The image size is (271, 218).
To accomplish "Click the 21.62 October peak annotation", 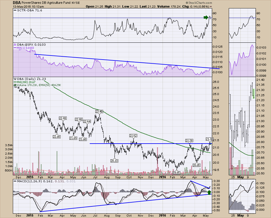I will tap(133, 136).
